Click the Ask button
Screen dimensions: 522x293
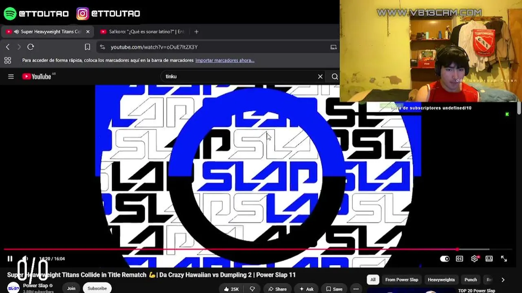tap(306, 289)
